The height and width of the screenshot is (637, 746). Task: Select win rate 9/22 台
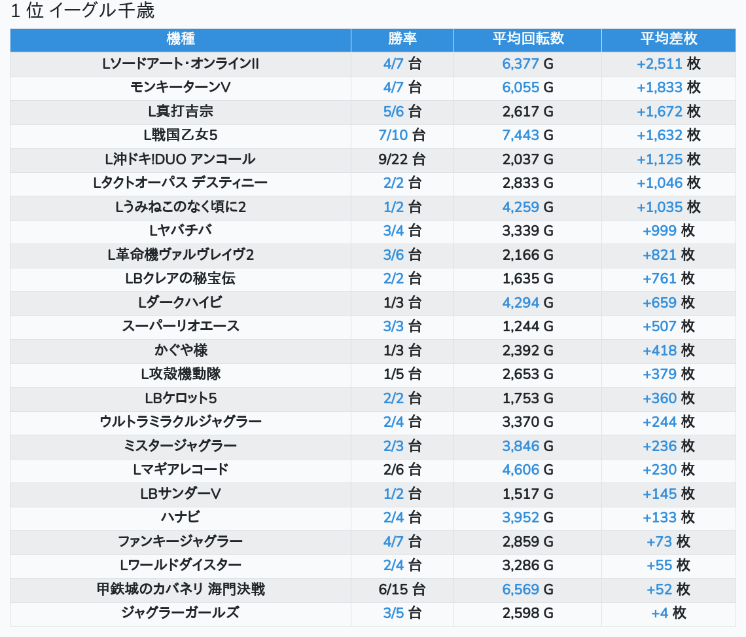(402, 160)
